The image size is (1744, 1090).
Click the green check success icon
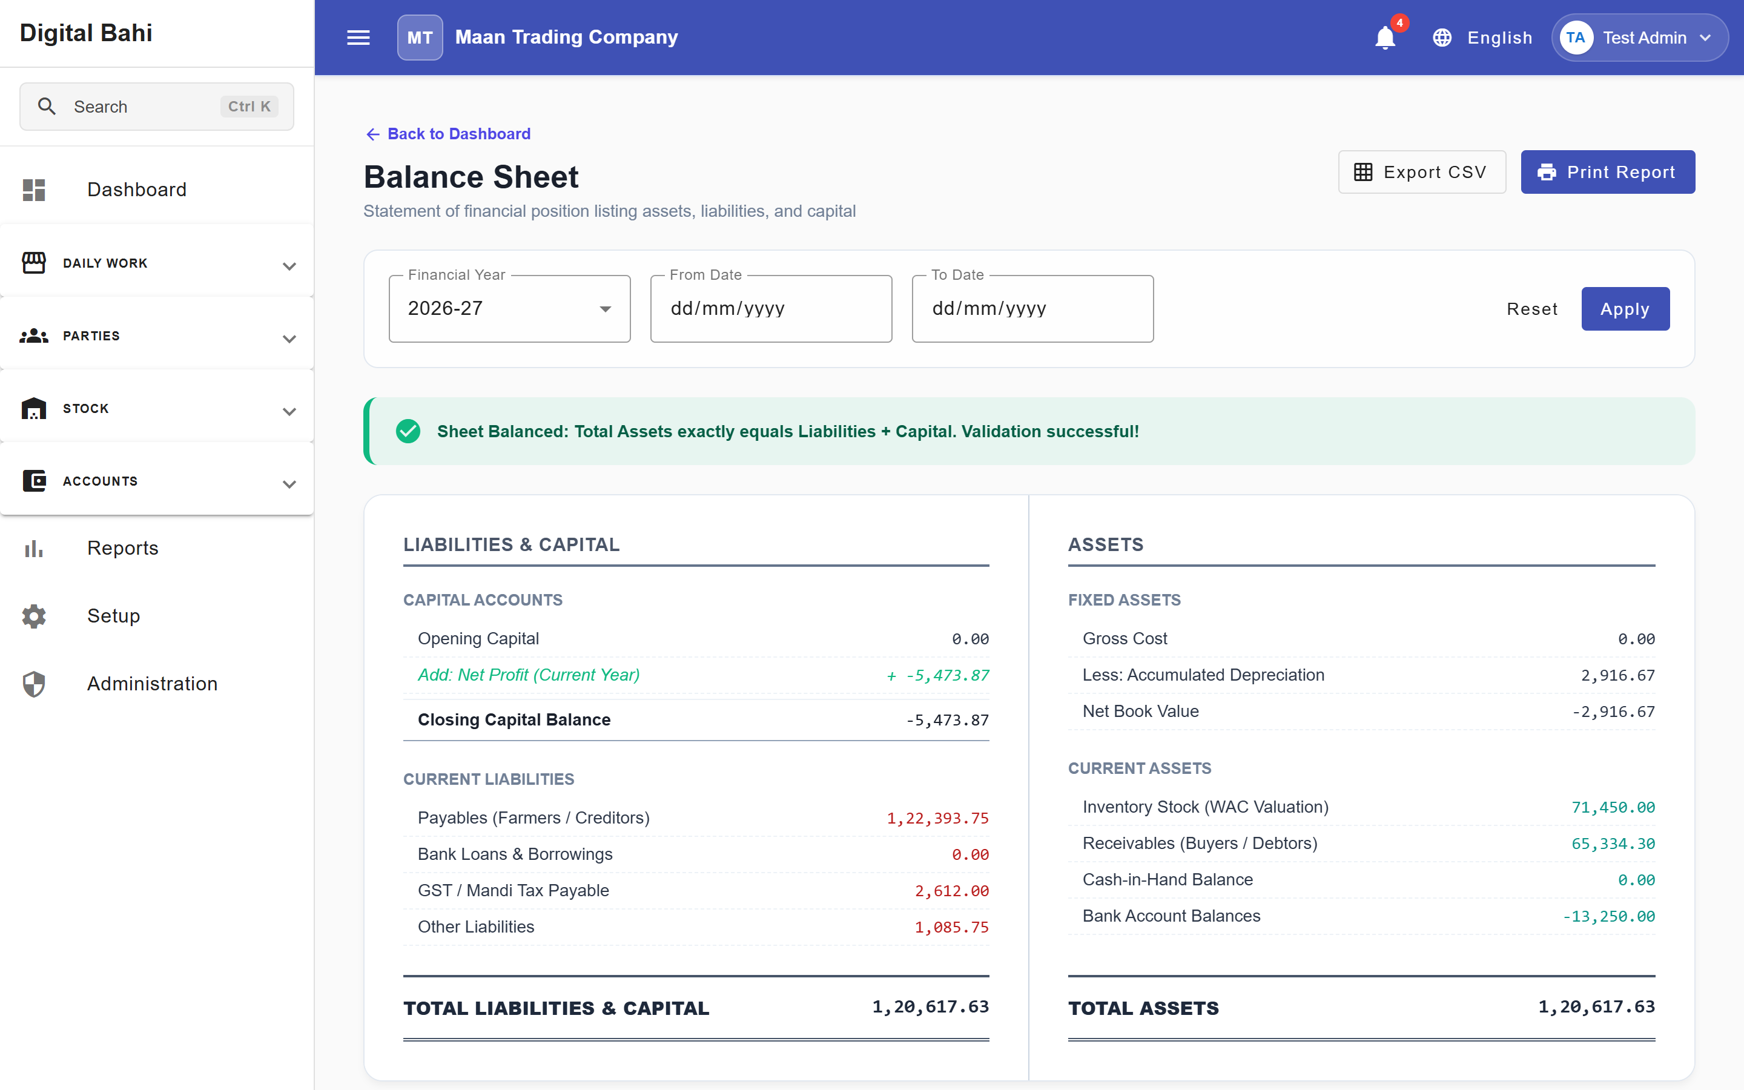click(408, 431)
